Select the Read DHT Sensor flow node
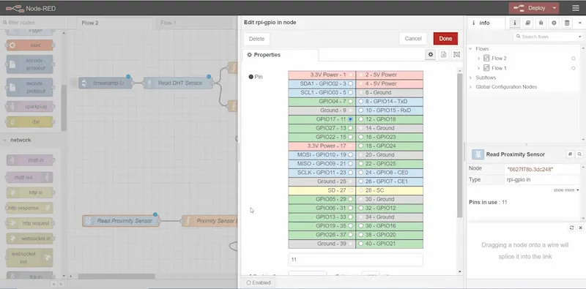Viewport: 586px width, 289px height. pyautogui.click(x=178, y=83)
